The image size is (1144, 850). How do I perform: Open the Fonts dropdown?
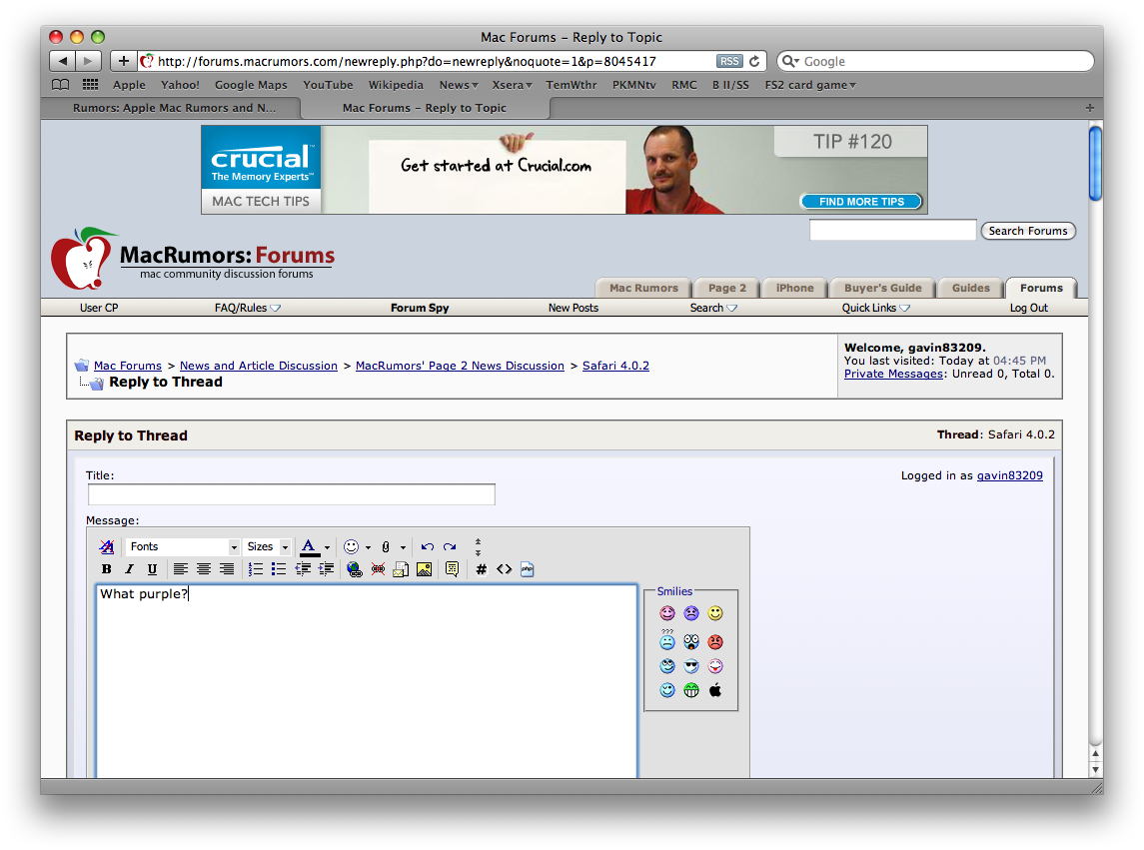point(183,546)
